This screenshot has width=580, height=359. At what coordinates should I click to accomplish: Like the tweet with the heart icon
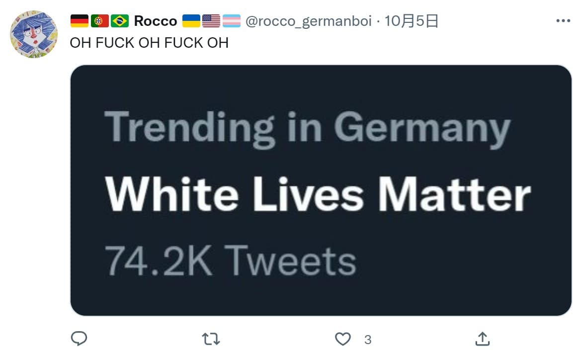[343, 338]
